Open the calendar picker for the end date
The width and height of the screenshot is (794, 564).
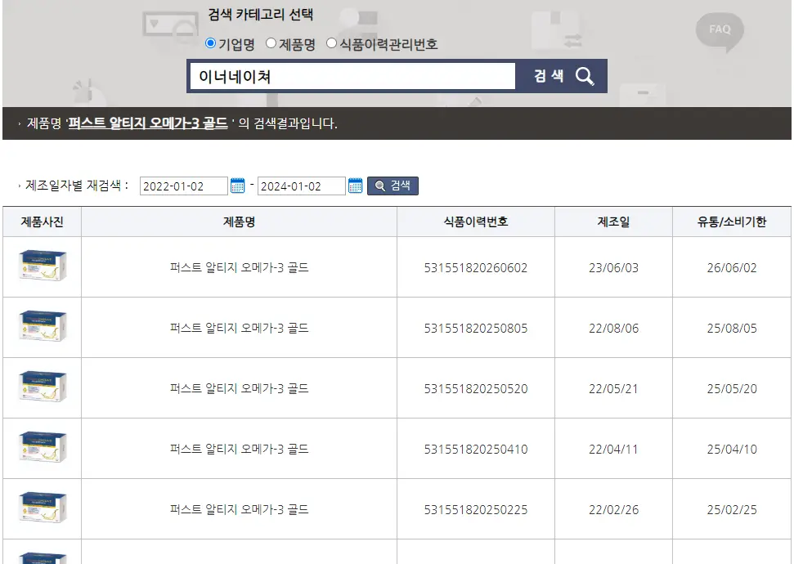[356, 186]
